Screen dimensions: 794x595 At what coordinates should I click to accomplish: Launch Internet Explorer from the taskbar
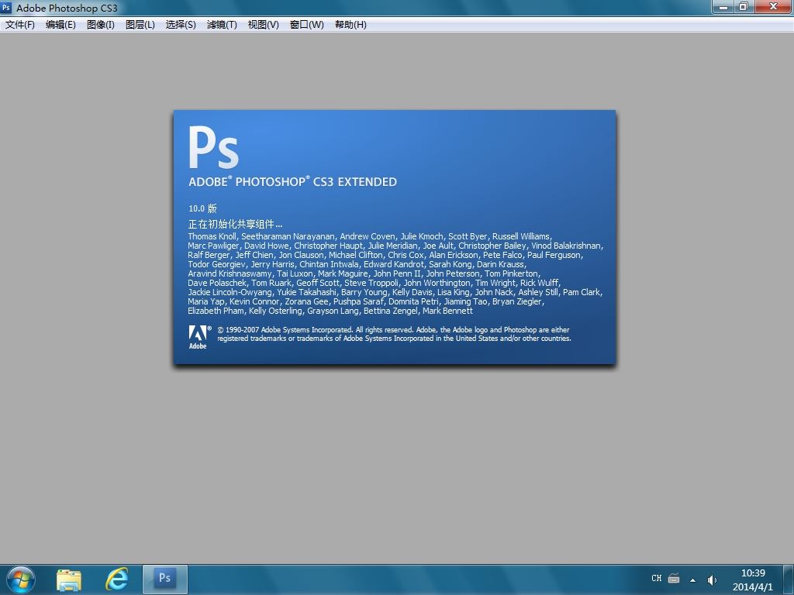pos(116,580)
